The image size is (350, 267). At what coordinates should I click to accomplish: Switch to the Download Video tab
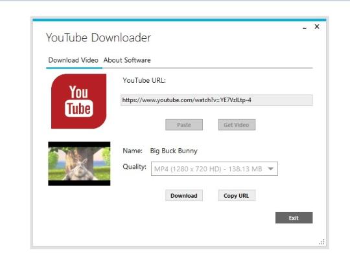coord(73,60)
